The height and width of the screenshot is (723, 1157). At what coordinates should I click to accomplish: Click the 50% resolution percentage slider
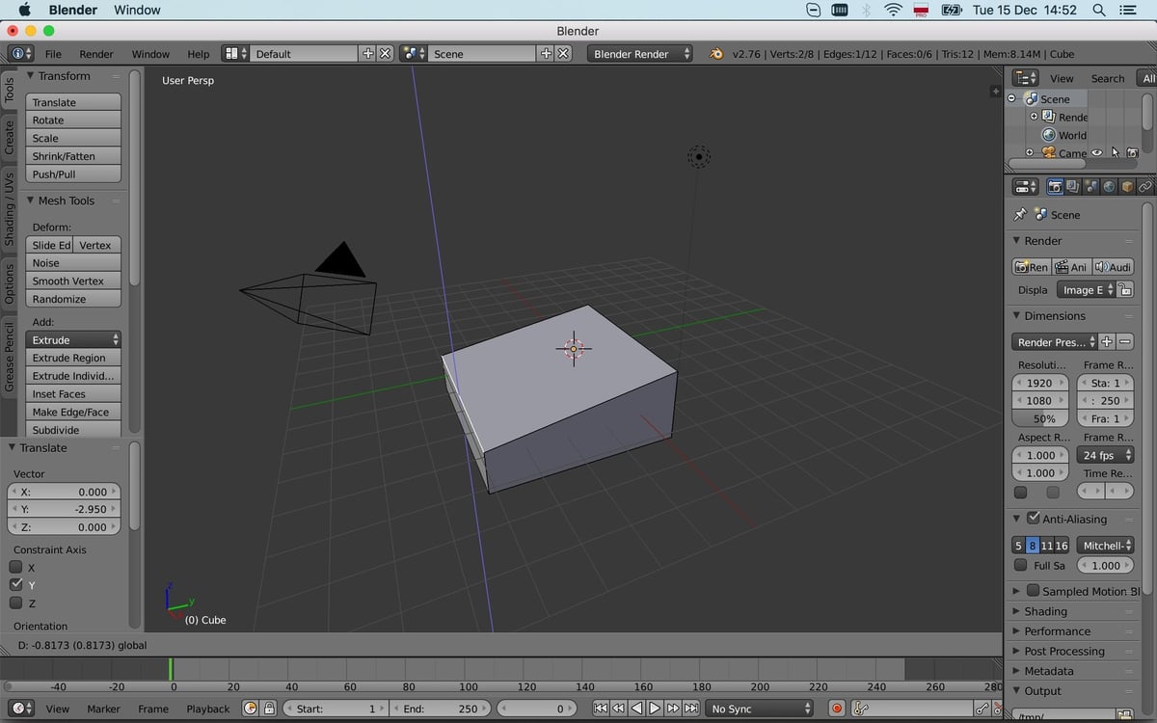tap(1039, 418)
